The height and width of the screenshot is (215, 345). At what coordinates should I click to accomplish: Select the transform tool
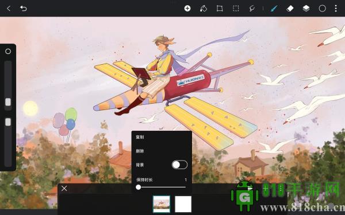point(220,9)
